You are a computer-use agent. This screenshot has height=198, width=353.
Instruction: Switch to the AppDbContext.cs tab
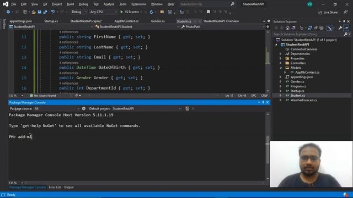(126, 21)
